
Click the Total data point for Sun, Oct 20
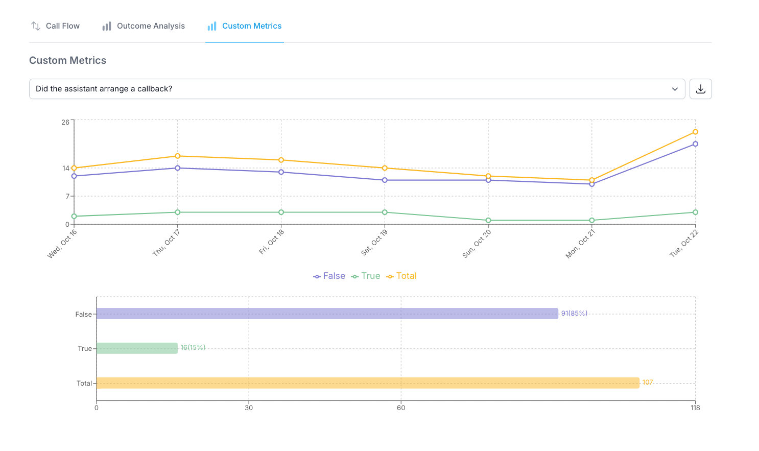coord(488,176)
